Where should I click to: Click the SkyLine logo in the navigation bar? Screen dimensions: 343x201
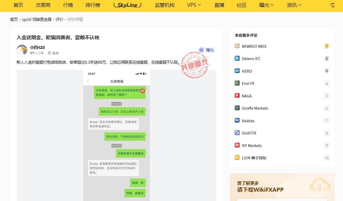point(127,5)
